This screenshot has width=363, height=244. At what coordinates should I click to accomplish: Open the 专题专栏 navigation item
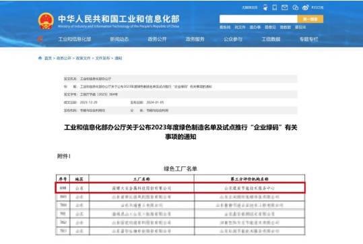tap(309, 39)
